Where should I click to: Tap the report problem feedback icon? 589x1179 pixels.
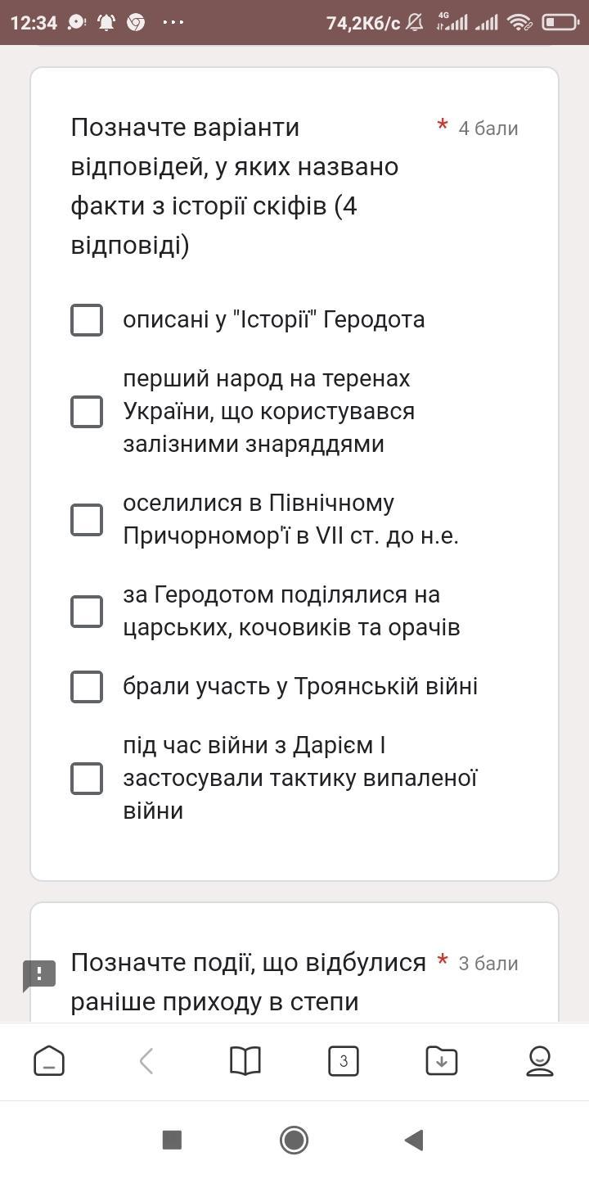pos(38,974)
